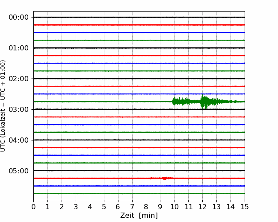Screen dimensions: 278x222
Task: Select the 'UTC (Lokalzeit = UTC + 01:00)' axis title
Action: pos(3,106)
